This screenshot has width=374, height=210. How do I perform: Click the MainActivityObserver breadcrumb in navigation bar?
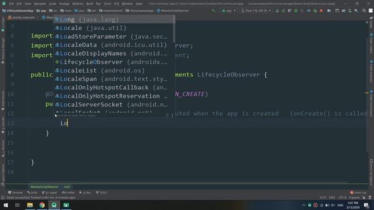pyautogui.click(x=173, y=10)
